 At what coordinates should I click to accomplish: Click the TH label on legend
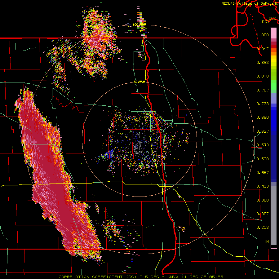coord(266,241)
